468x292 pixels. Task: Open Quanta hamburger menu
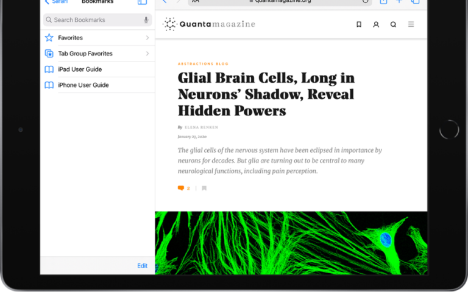pos(411,24)
